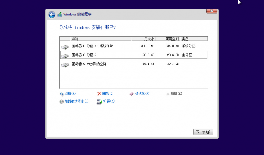Select row 驱动器 0 分区 1: 系统保留
The image size is (264, 155).
pyautogui.click(x=134, y=46)
